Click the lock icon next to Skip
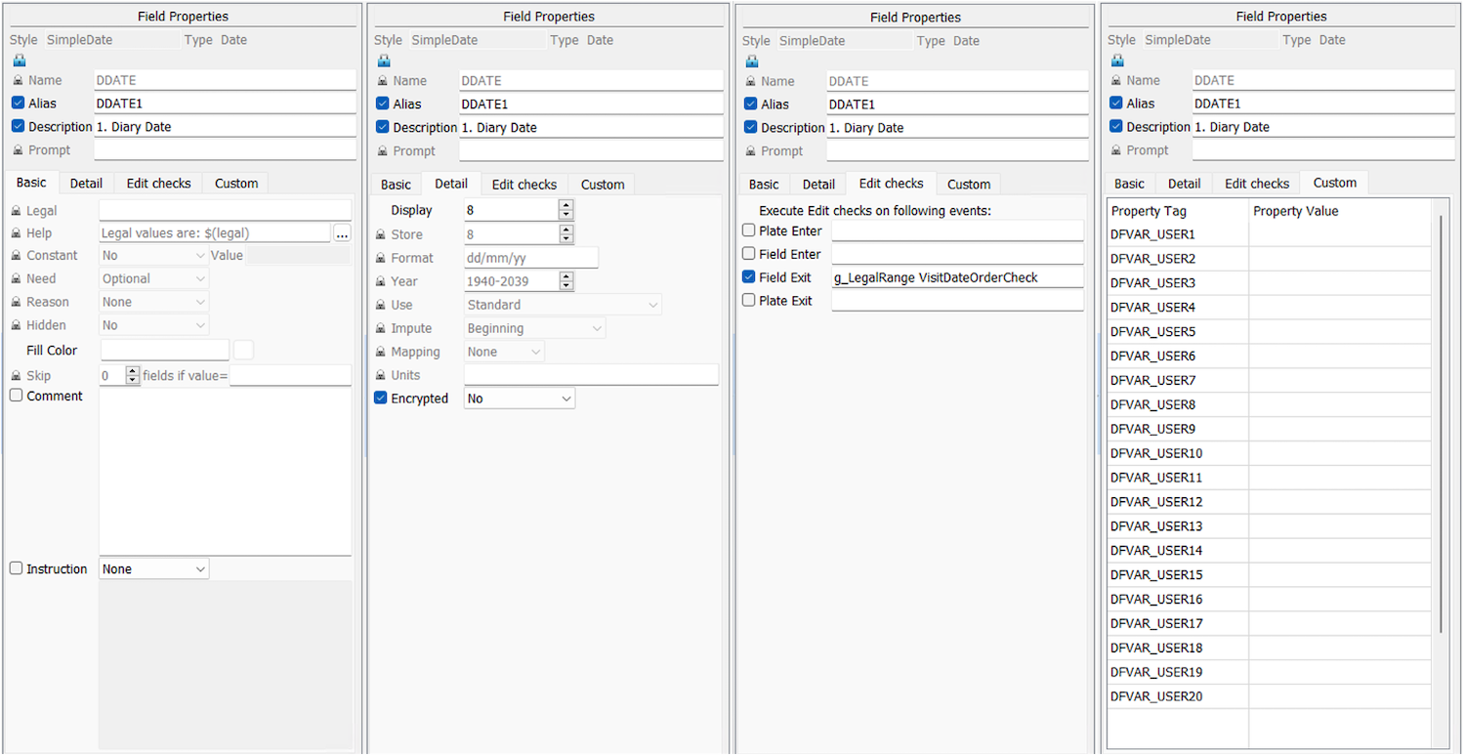Viewport: 1465px width, 755px height. [x=17, y=376]
